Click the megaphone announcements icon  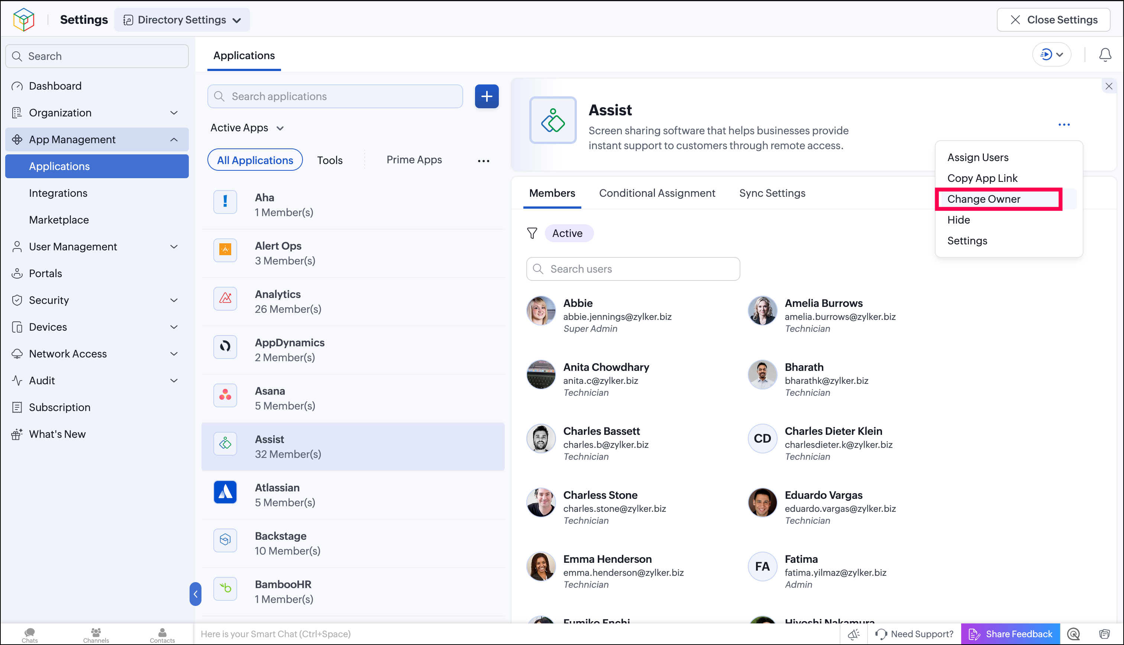click(854, 634)
